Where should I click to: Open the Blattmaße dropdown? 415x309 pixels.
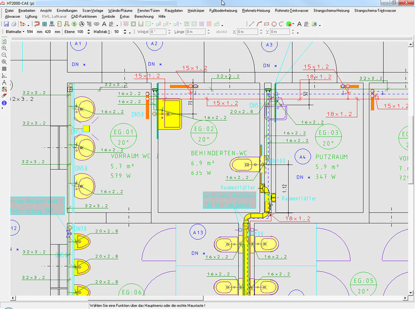pyautogui.click(x=15, y=32)
